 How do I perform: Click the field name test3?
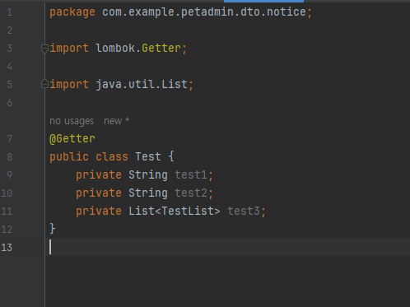pyautogui.click(x=244, y=212)
